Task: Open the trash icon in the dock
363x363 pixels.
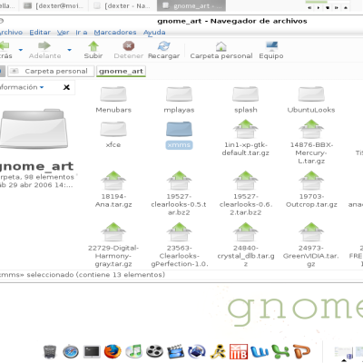Action: (50, 351)
